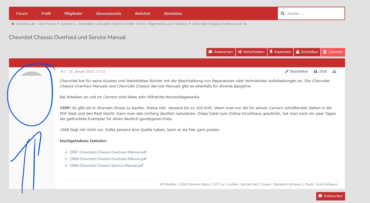Screen dimensions: 370x203
Task: Open post number #1 permalink
Action: coord(63,71)
